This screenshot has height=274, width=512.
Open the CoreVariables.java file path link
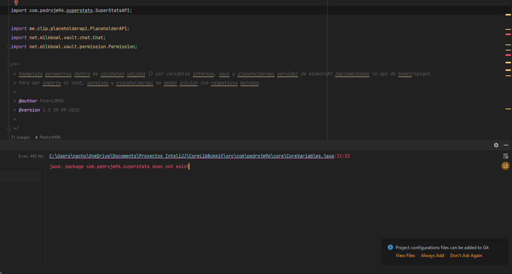click(192, 156)
